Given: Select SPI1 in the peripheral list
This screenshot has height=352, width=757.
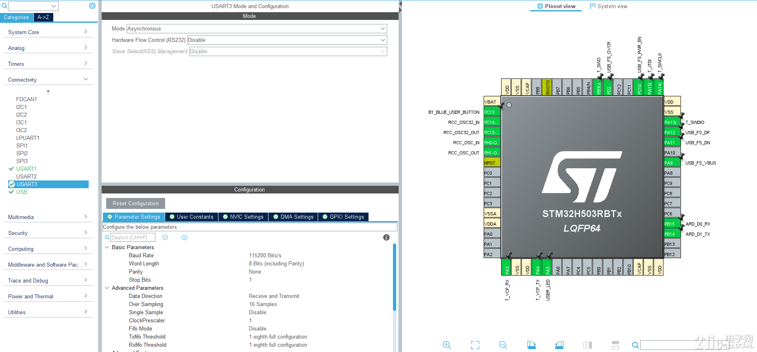Looking at the screenshot, I should click(x=22, y=146).
